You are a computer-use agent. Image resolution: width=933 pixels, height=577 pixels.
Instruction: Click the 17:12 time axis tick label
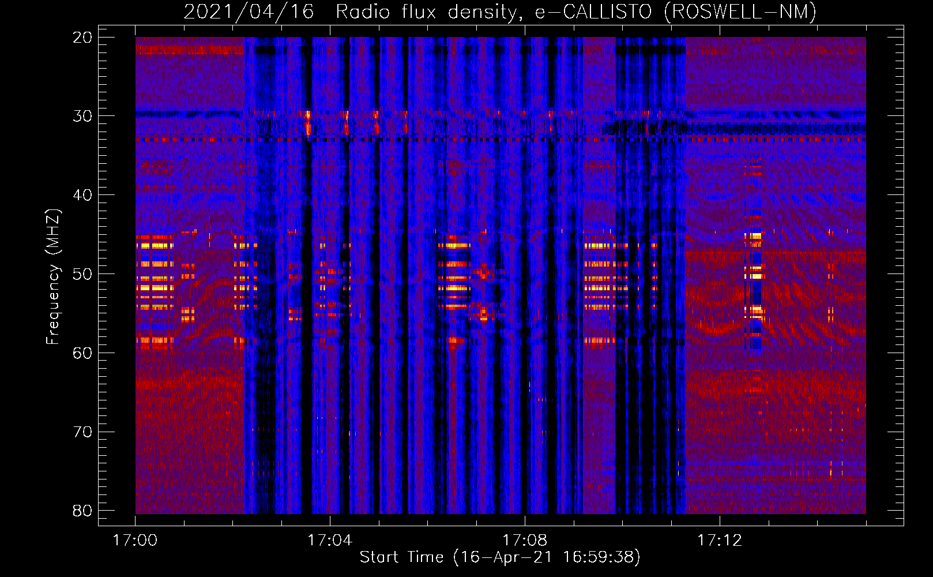[x=720, y=540]
